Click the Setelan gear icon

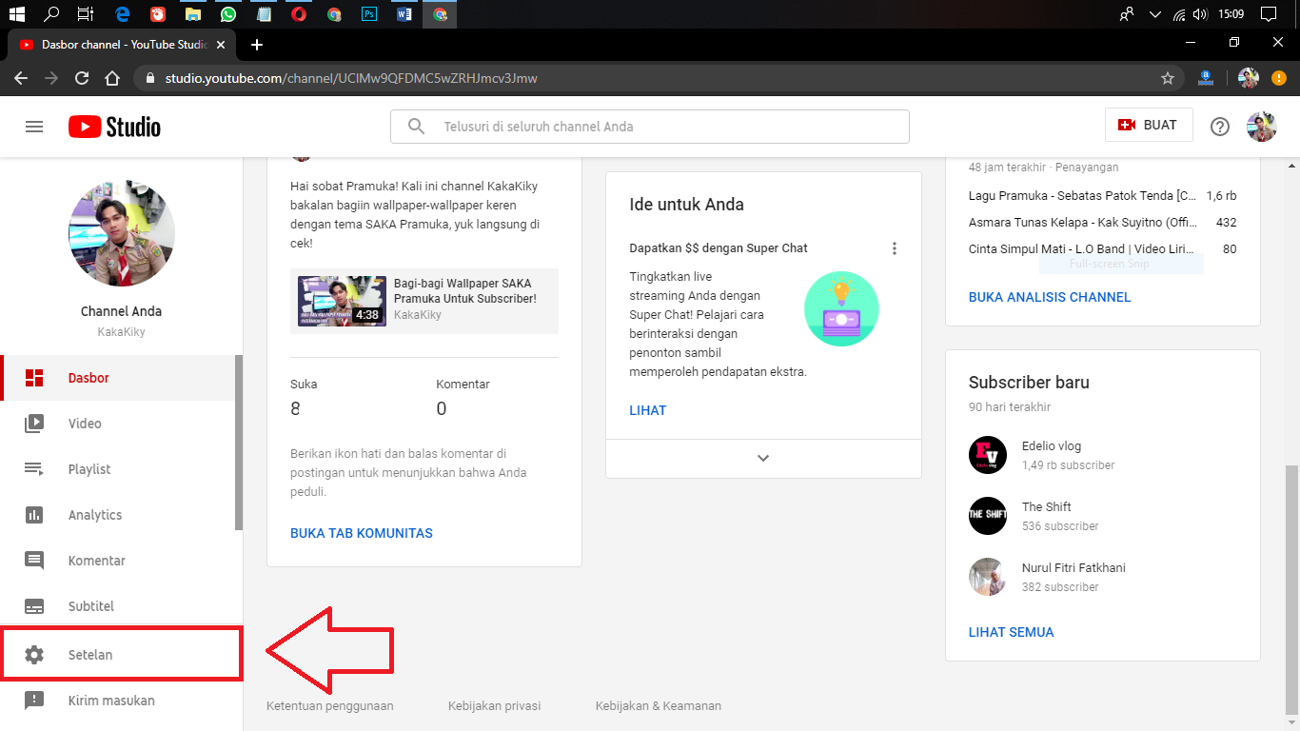tap(34, 655)
